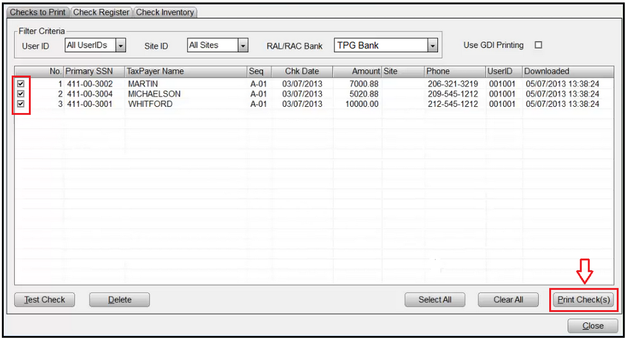Image resolution: width=626 pixels, height=339 pixels.
Task: Click the Delete button
Action: tap(120, 300)
